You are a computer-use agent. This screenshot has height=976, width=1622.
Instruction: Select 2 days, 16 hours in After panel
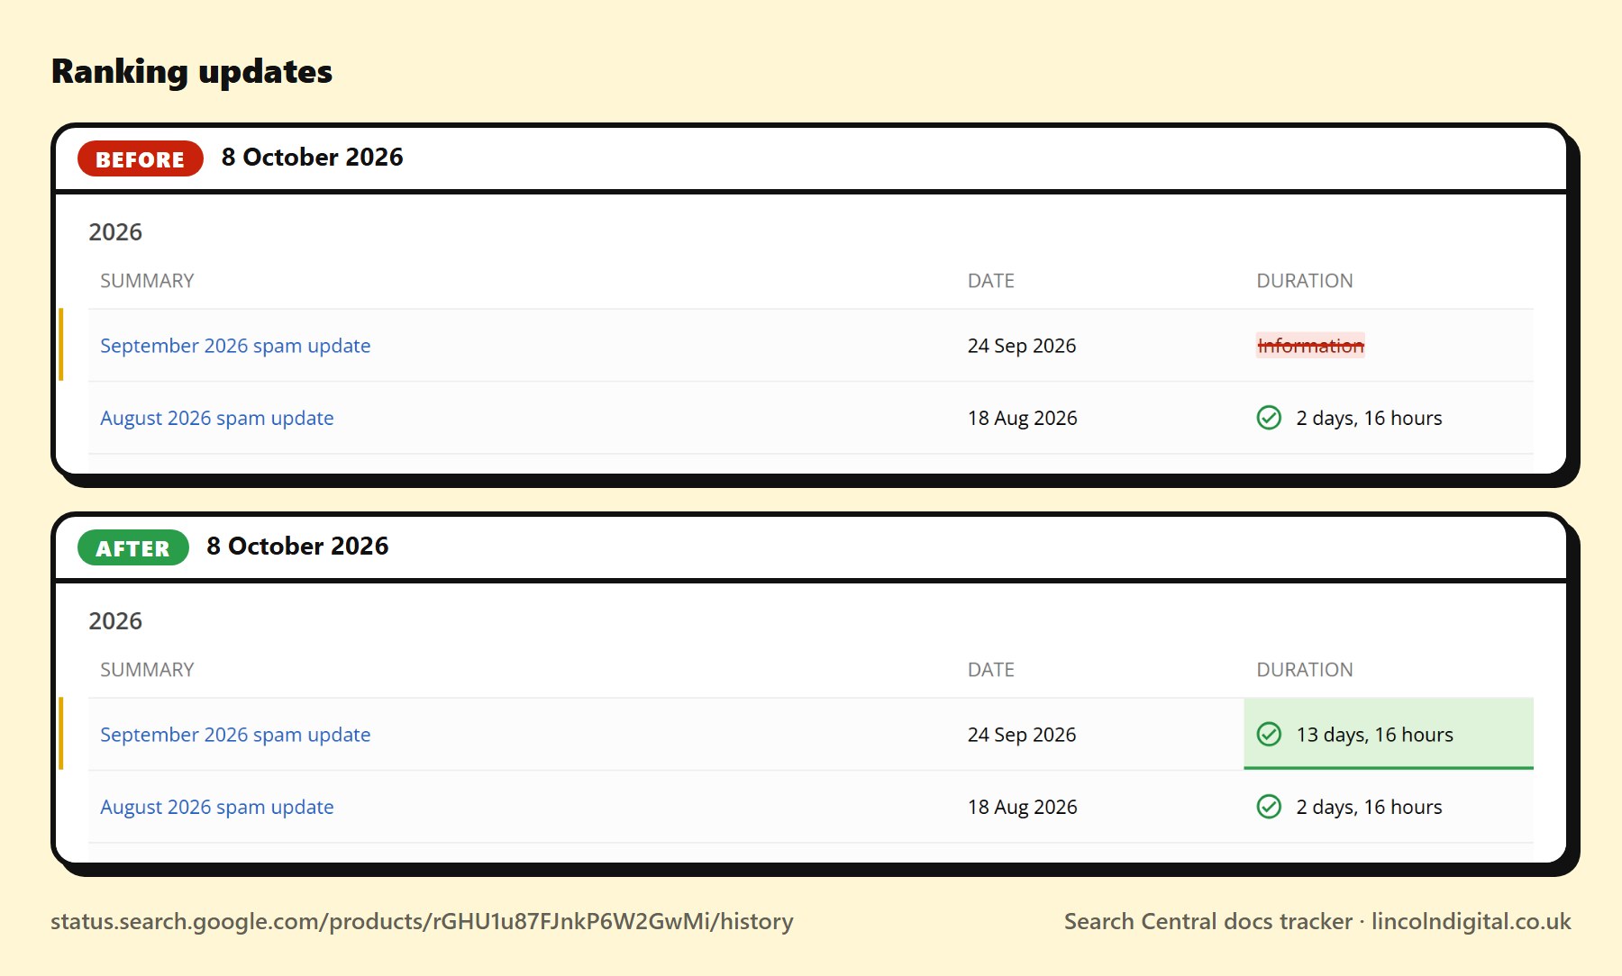click(x=1369, y=807)
